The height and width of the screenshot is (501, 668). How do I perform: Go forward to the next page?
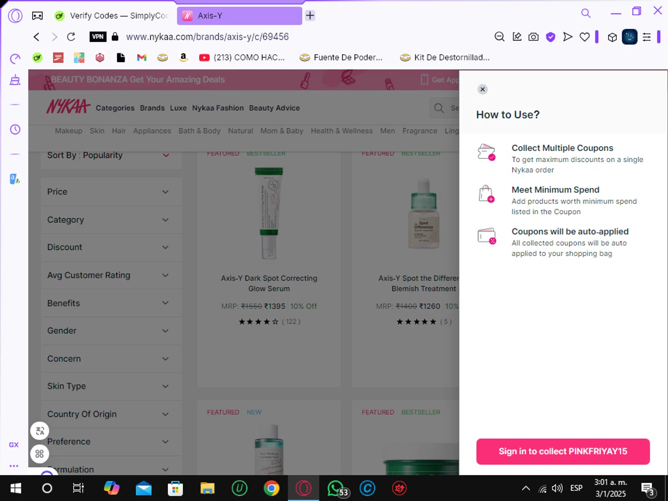(x=54, y=37)
